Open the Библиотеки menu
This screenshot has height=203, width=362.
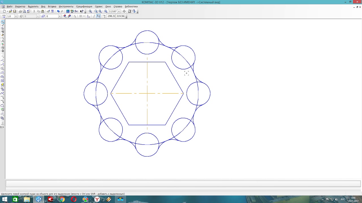click(x=131, y=6)
